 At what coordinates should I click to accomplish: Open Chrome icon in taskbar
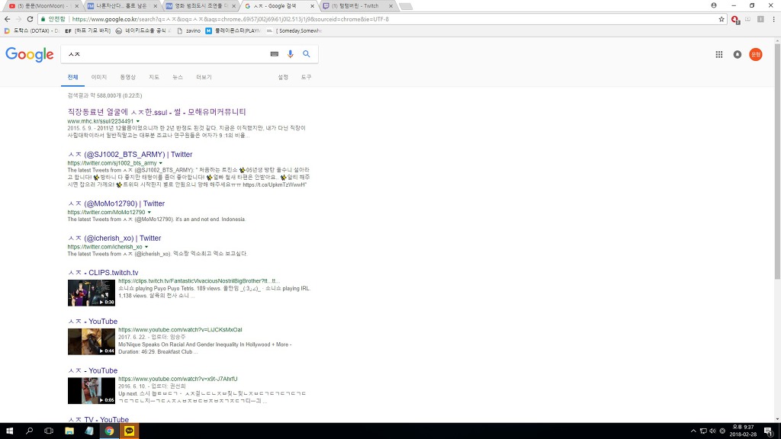click(x=109, y=431)
